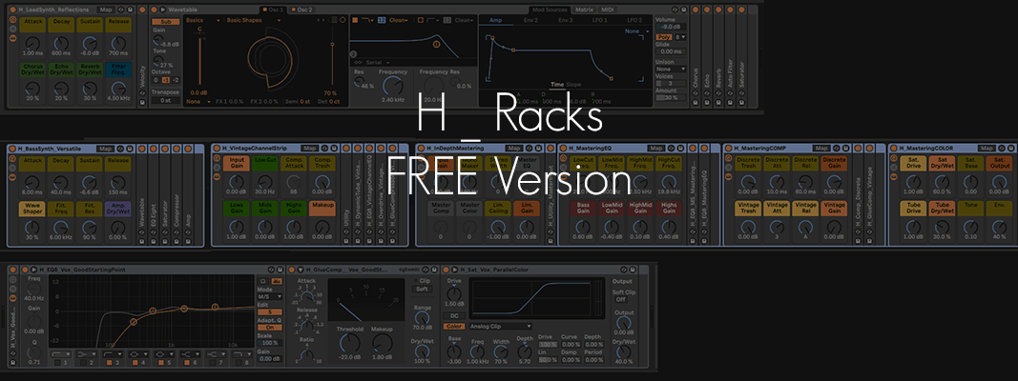1018x381 pixels.
Task: Open Saturator Analog Clip curve dropdown
Action: pos(500,327)
